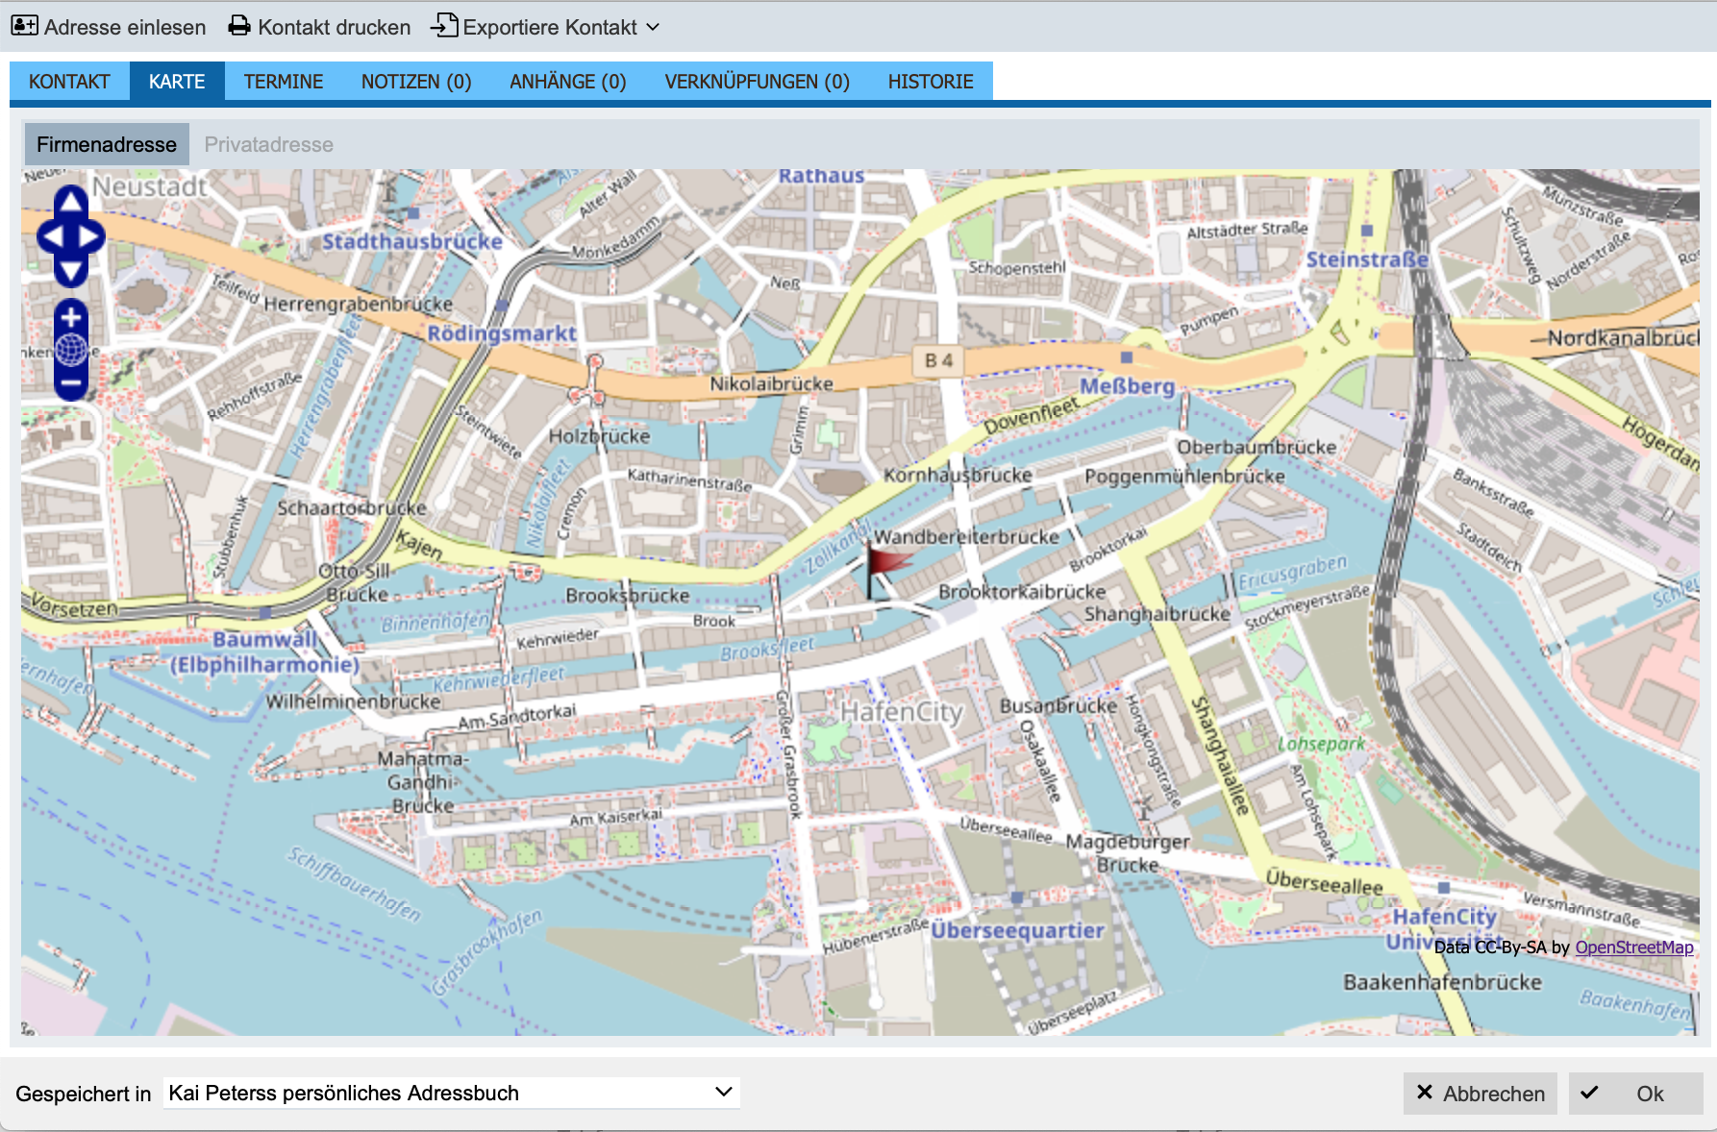This screenshot has width=1717, height=1132.
Task: Click the globe zoom-to-world icon
Action: tap(71, 350)
